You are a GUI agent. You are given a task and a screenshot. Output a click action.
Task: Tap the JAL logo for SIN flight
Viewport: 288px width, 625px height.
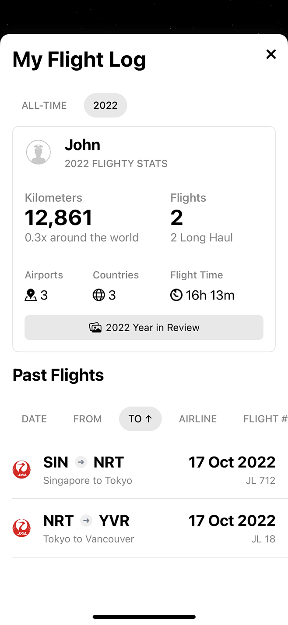coord(21,469)
